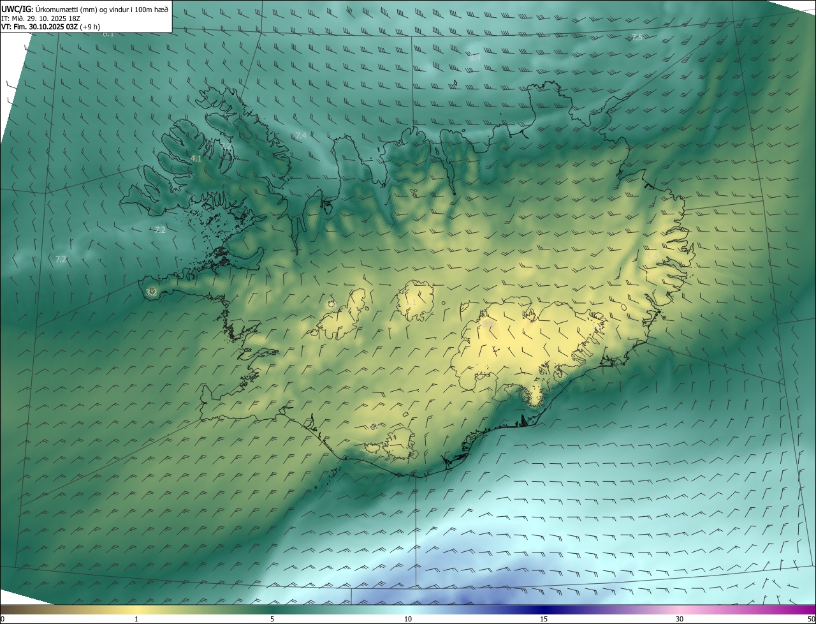816x624 pixels.
Task: Pick the pale yellow segment of the color bar
Action: pos(136,610)
